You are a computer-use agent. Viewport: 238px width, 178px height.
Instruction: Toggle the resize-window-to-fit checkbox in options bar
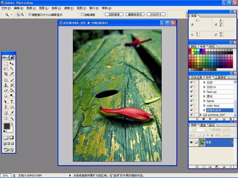coord(30,14)
